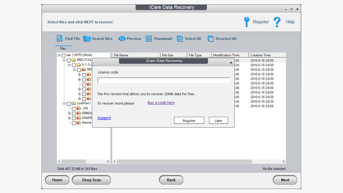The height and width of the screenshot is (193, 343).
Task: Click the dialog's Register button
Action: pos(189,121)
